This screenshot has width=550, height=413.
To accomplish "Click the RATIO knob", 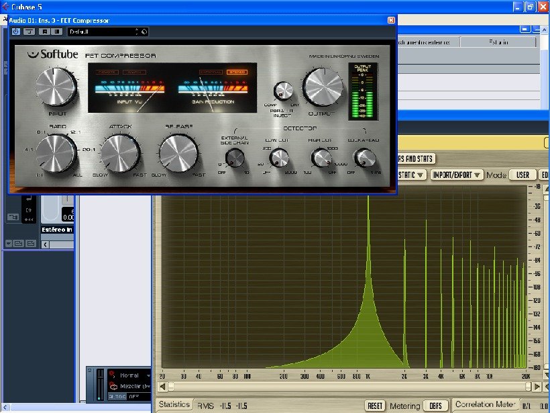I will tap(56, 154).
